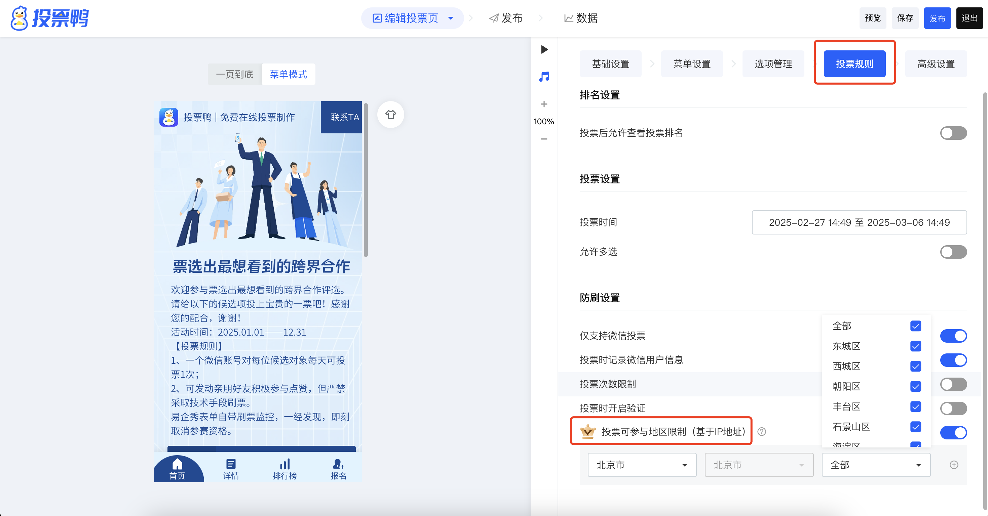Click the help question mark icon

click(x=762, y=432)
